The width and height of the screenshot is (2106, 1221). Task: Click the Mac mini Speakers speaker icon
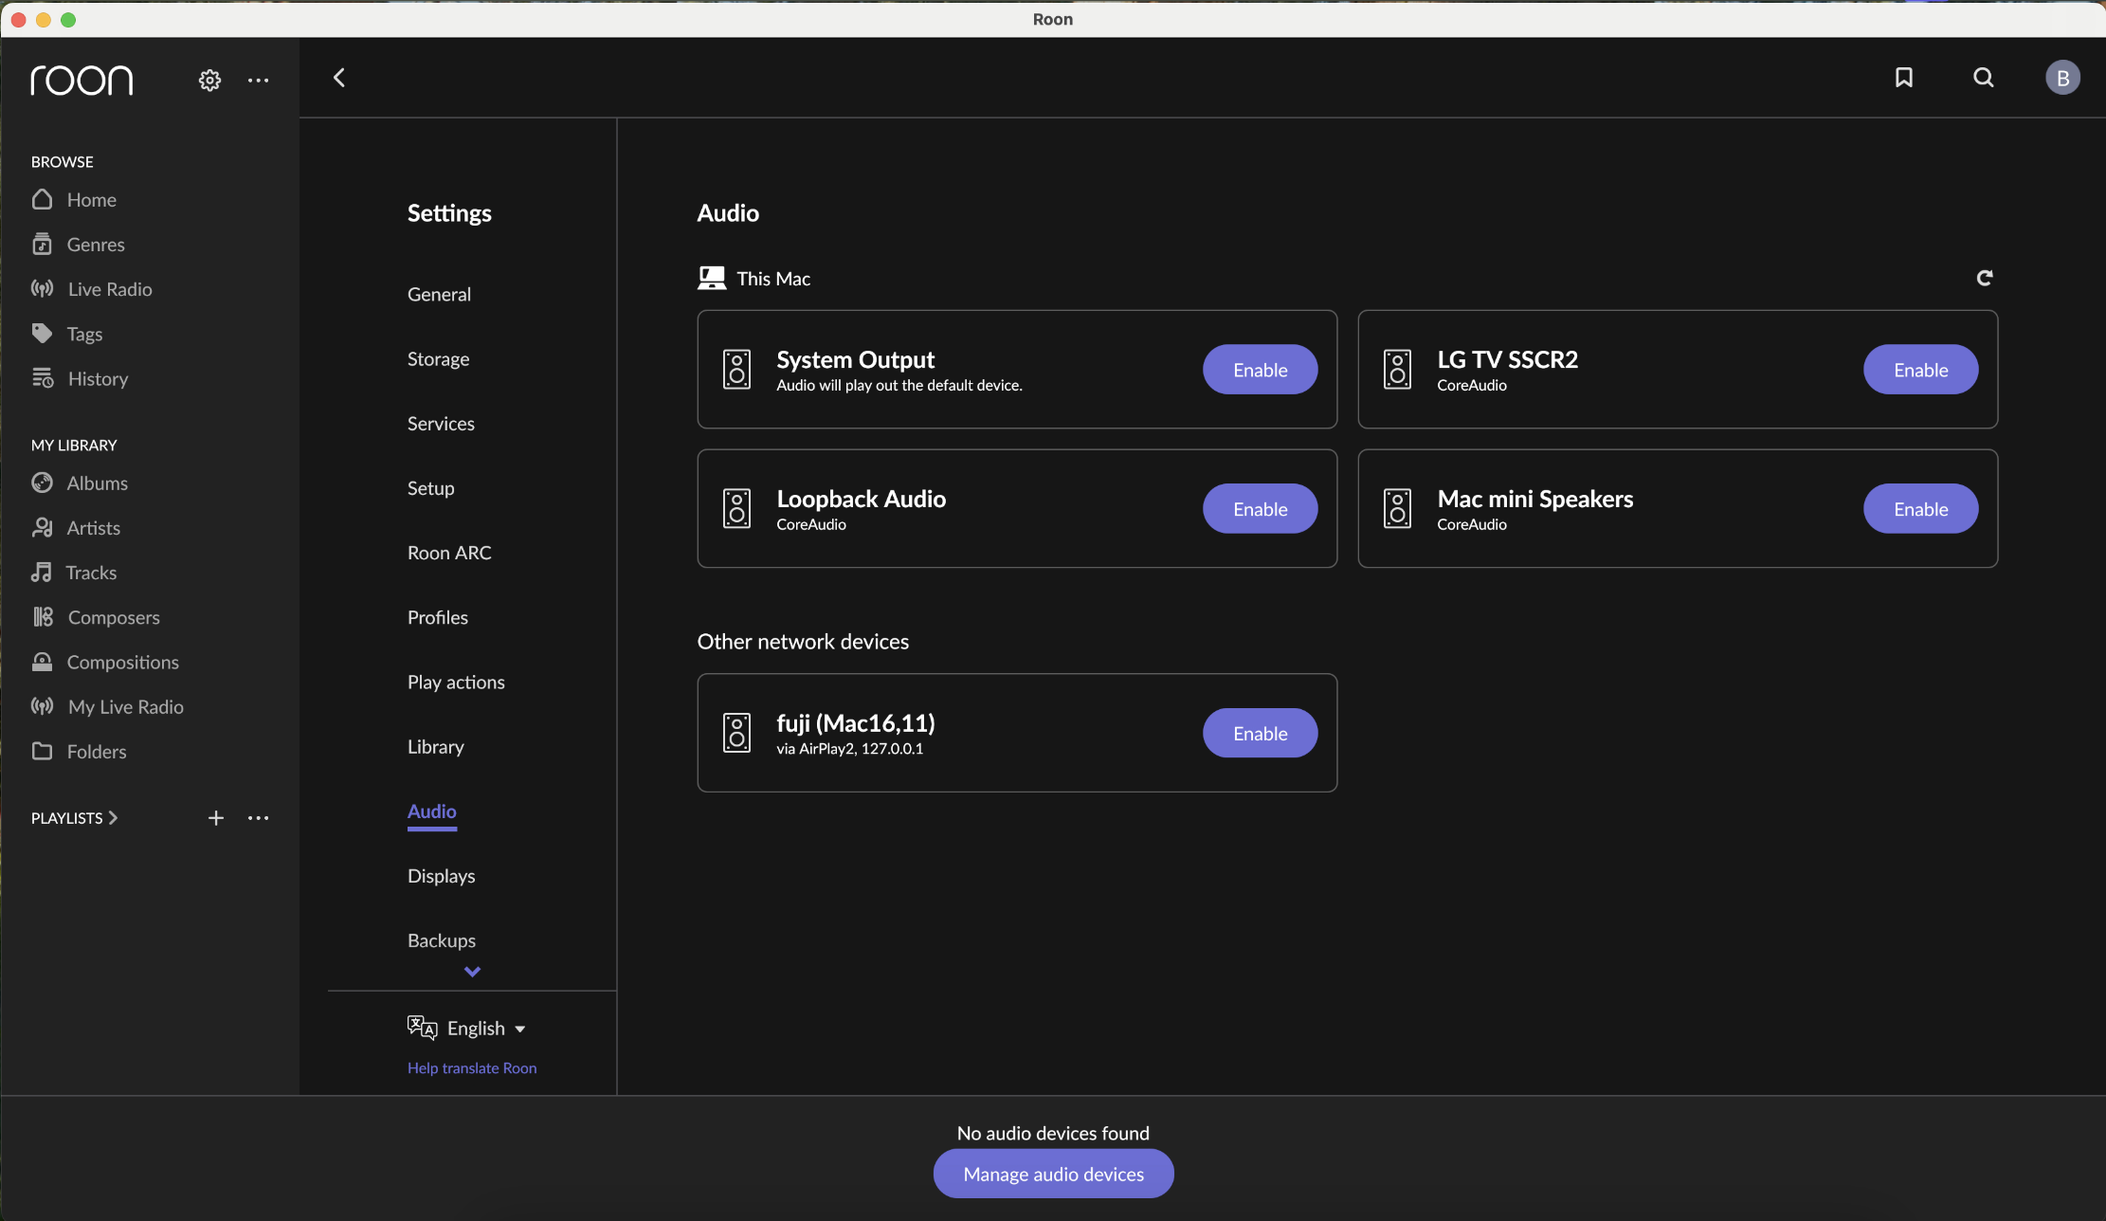tap(1397, 509)
